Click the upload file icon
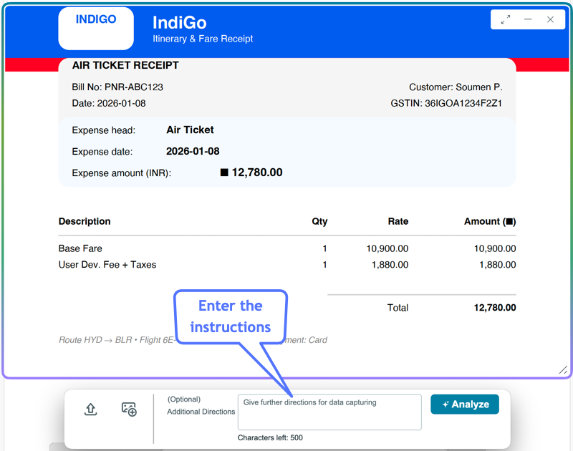Screen dimensions: 573x451 [91, 409]
